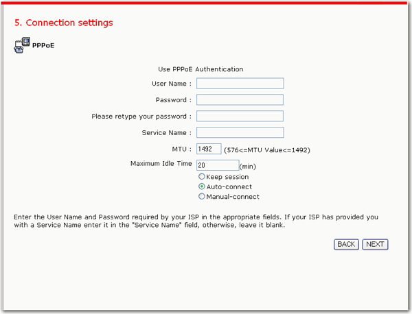Go back with the BACK button

tap(346, 245)
